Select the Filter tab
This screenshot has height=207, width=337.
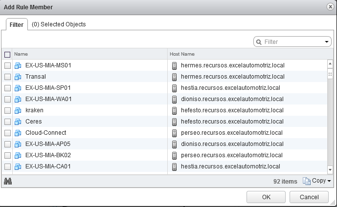17,25
